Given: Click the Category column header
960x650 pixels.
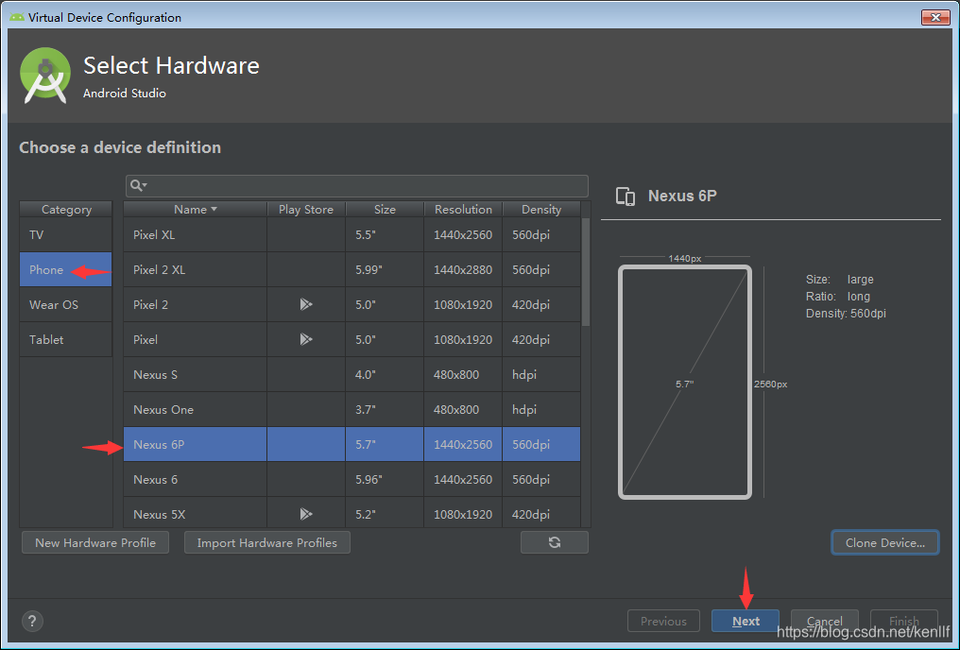Looking at the screenshot, I should (x=66, y=210).
